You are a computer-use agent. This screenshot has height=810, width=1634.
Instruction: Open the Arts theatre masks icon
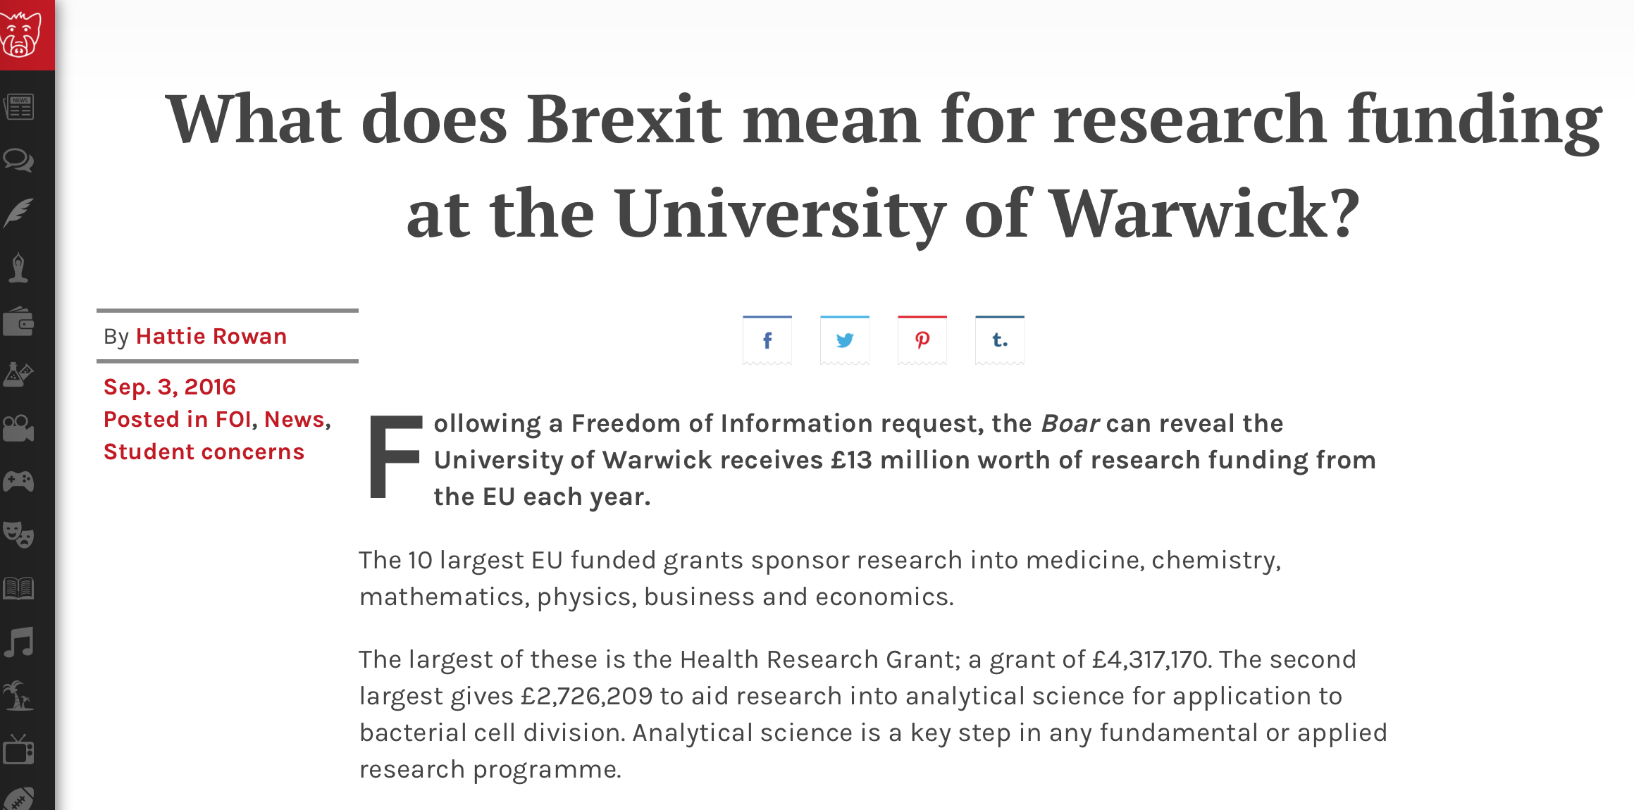coord(19,535)
